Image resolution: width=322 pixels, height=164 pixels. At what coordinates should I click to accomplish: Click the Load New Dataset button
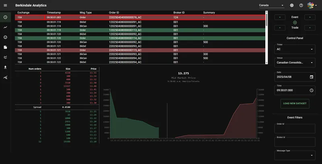[x=295, y=103]
